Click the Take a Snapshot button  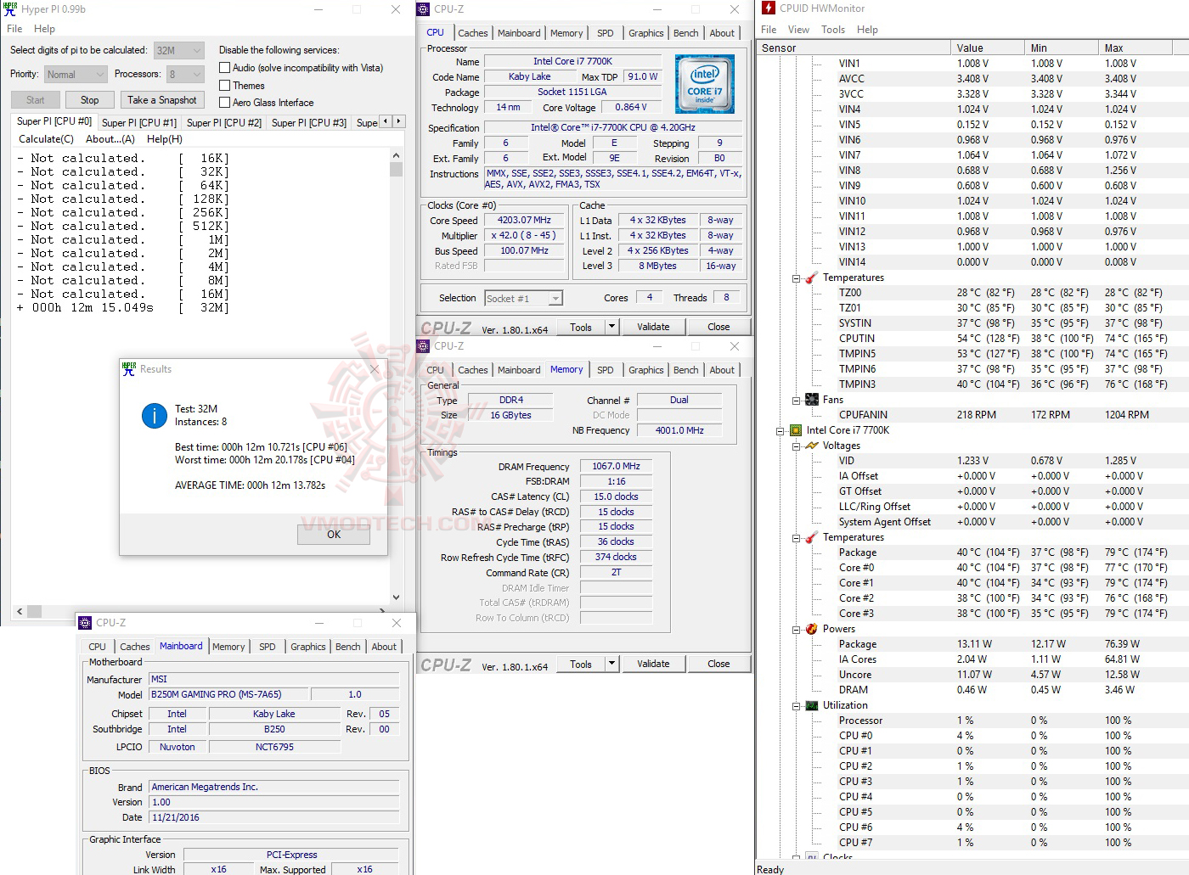[162, 99]
